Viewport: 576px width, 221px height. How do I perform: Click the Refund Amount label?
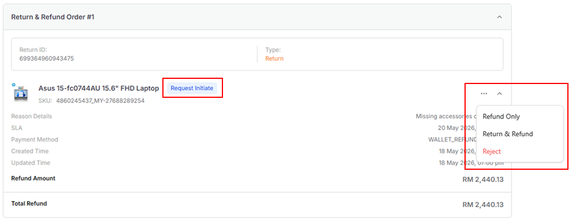point(34,178)
